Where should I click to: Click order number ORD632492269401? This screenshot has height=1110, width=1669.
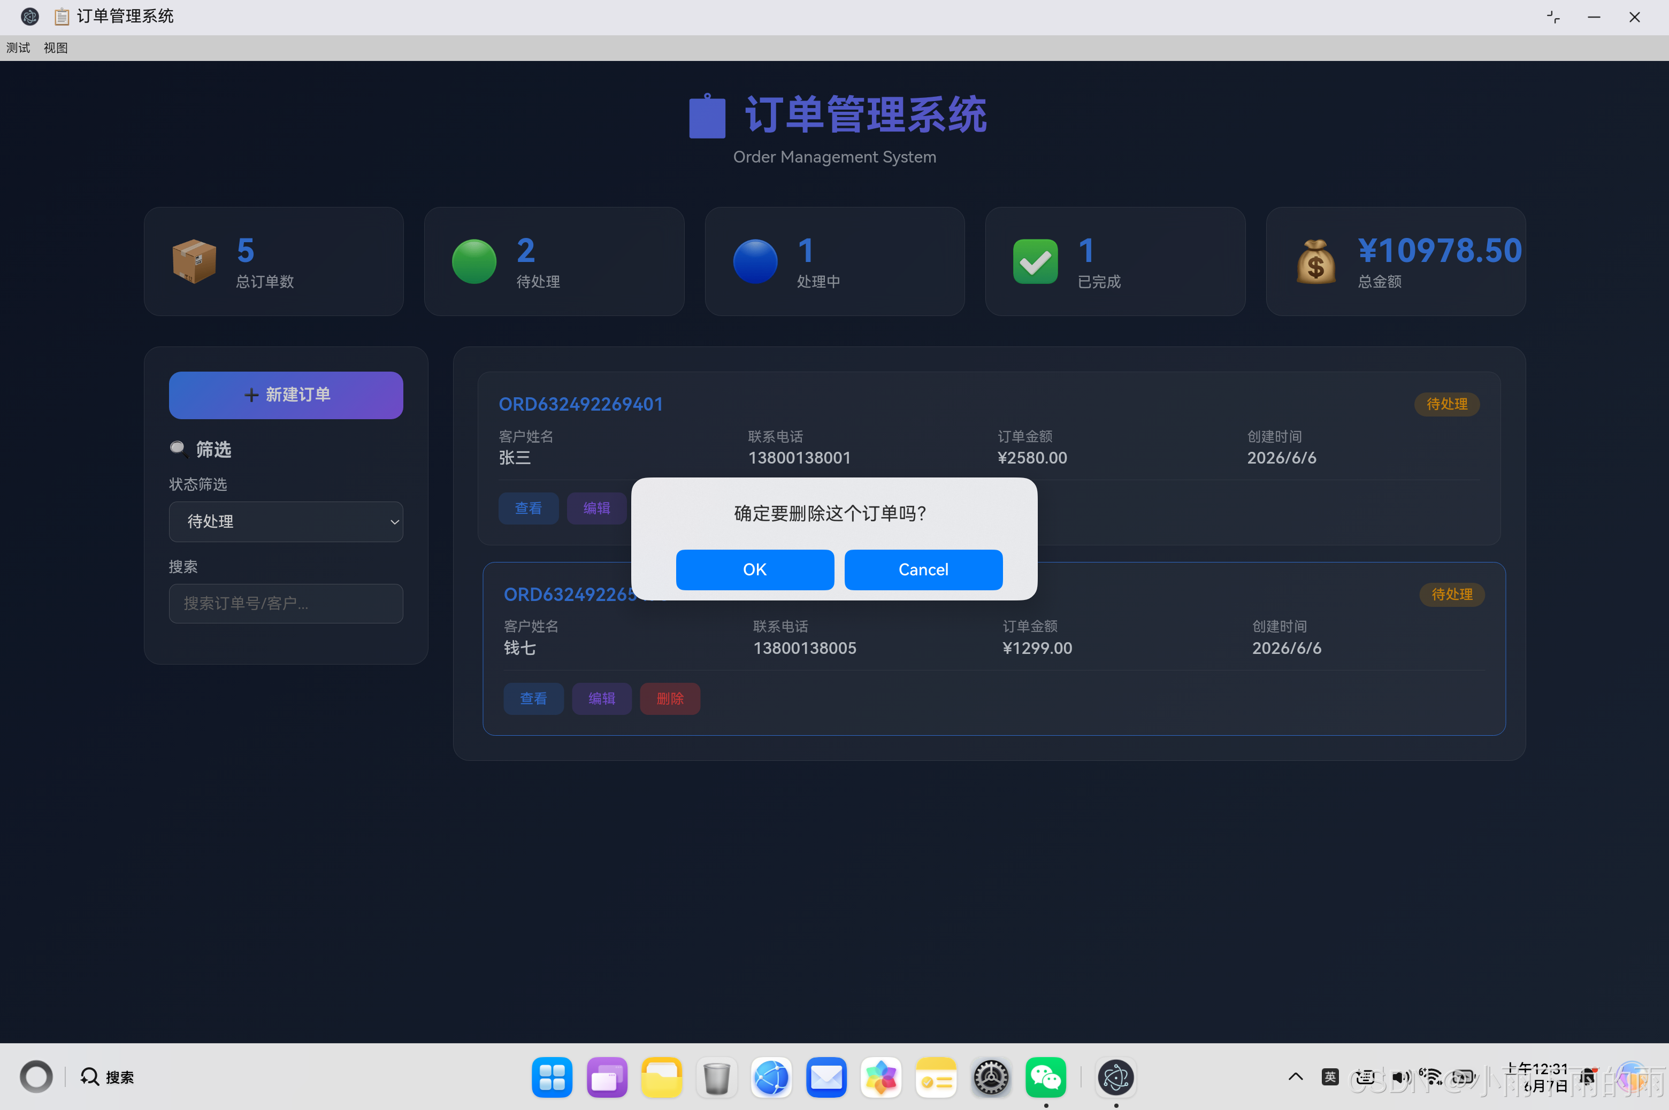click(580, 404)
